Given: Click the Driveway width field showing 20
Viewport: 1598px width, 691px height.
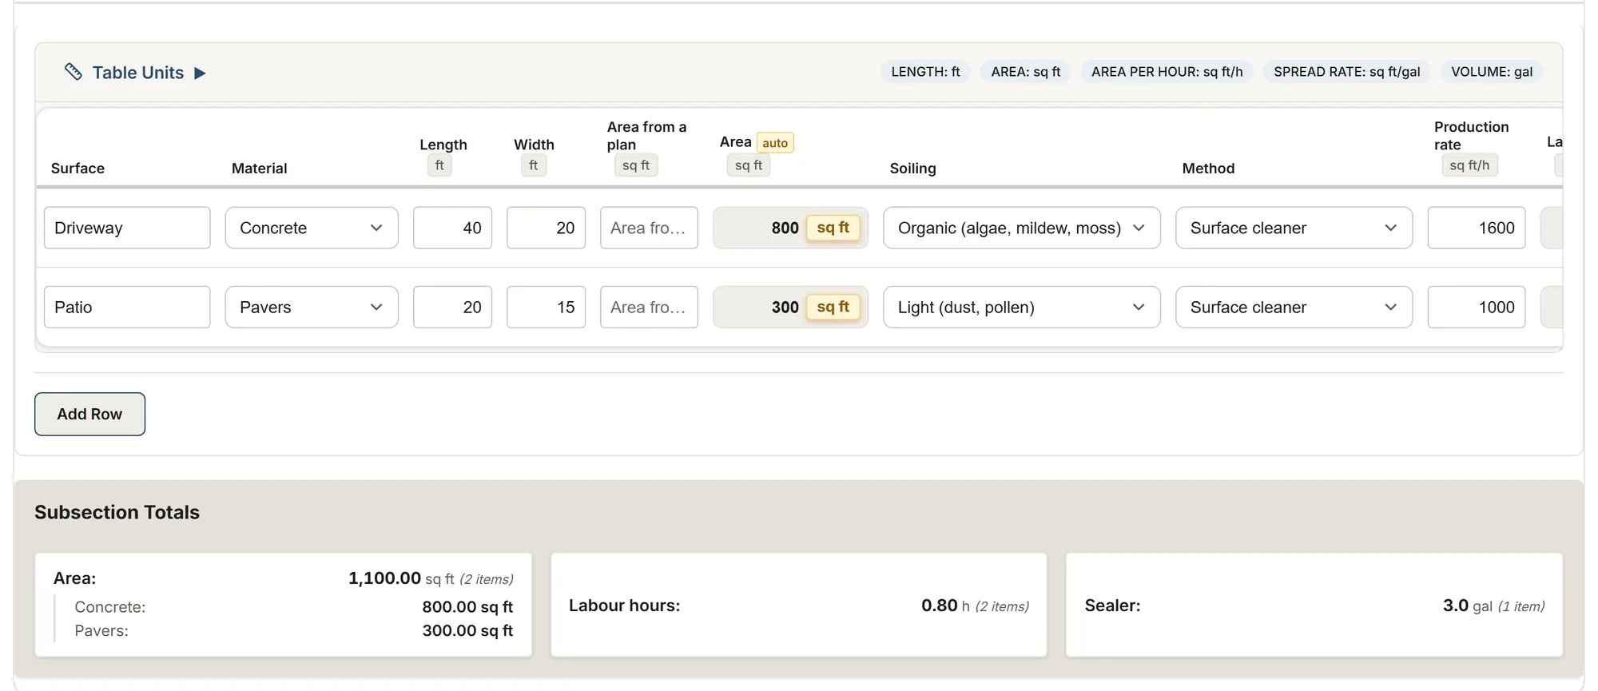Looking at the screenshot, I should point(546,228).
